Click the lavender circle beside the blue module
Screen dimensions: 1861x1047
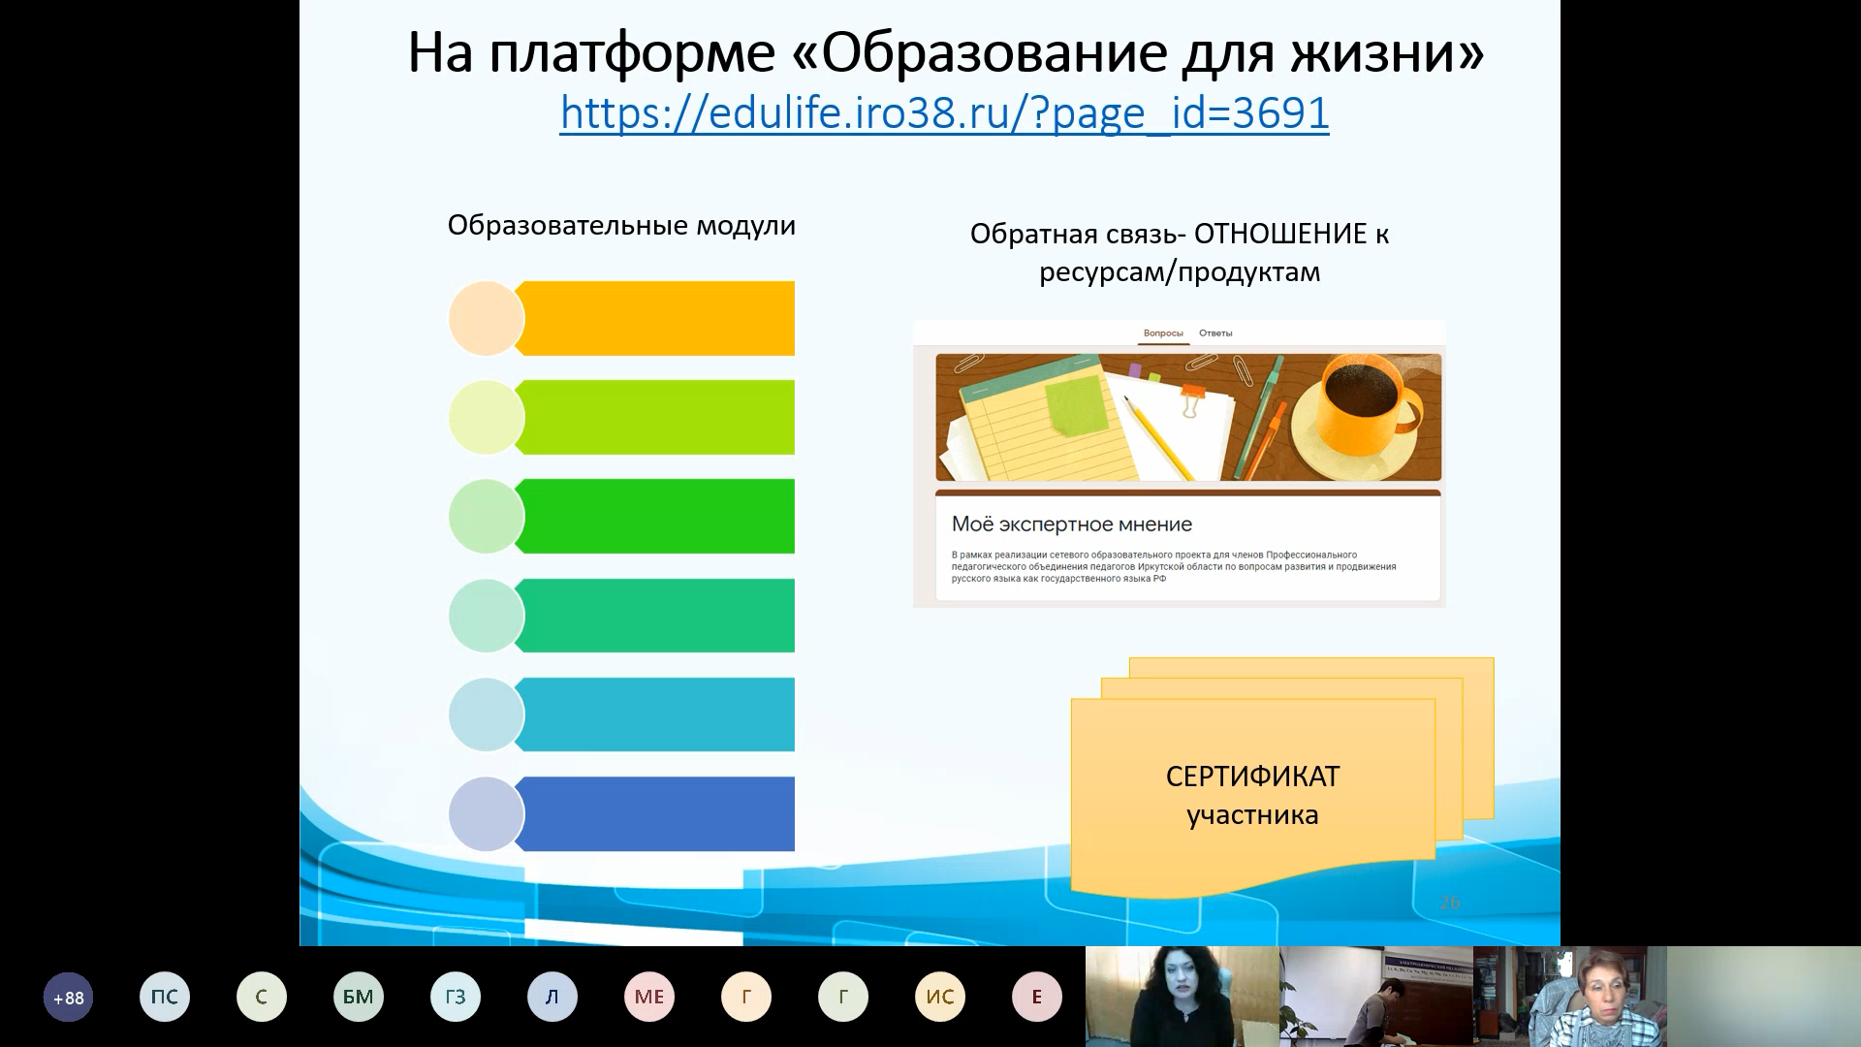click(487, 813)
